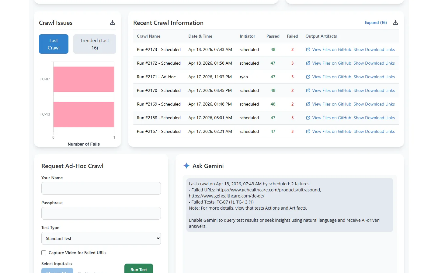The width and height of the screenshot is (438, 273).
Task: Enable Capture Video for Failed URLs
Action: click(x=44, y=252)
